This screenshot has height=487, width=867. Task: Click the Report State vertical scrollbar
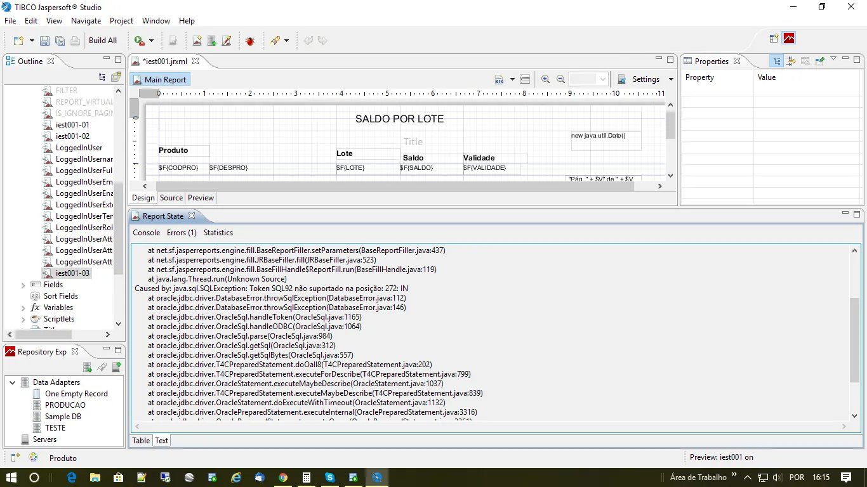point(854,340)
